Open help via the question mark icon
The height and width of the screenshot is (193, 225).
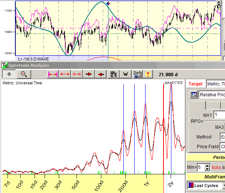pos(148,74)
